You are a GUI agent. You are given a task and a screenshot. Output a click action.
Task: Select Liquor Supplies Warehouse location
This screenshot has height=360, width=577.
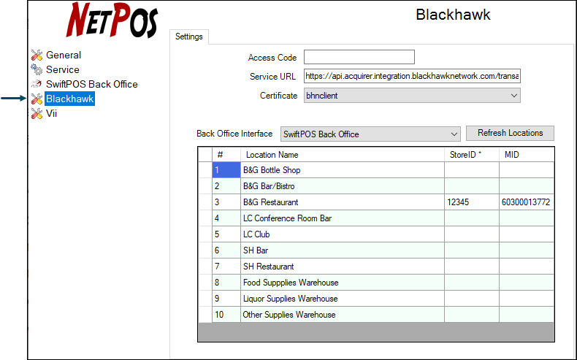pyautogui.click(x=343, y=299)
